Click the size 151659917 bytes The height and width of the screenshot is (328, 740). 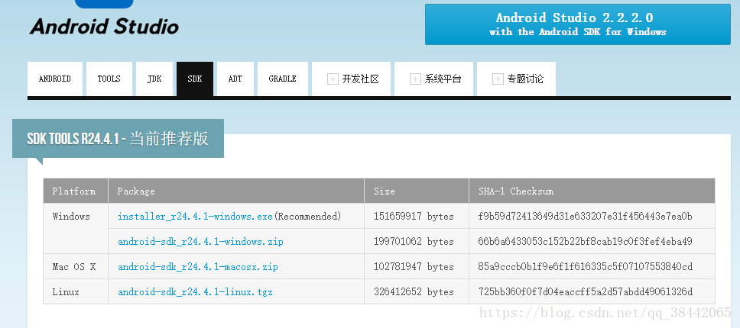pos(414,217)
